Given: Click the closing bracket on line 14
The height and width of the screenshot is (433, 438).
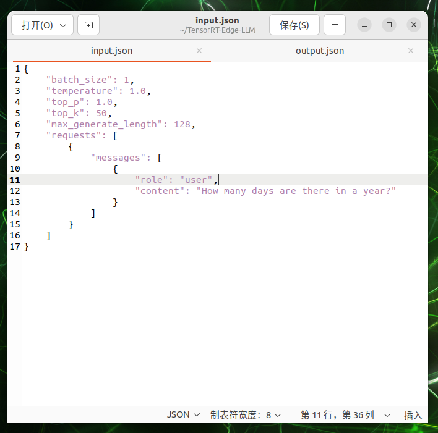Looking at the screenshot, I should (x=93, y=214).
